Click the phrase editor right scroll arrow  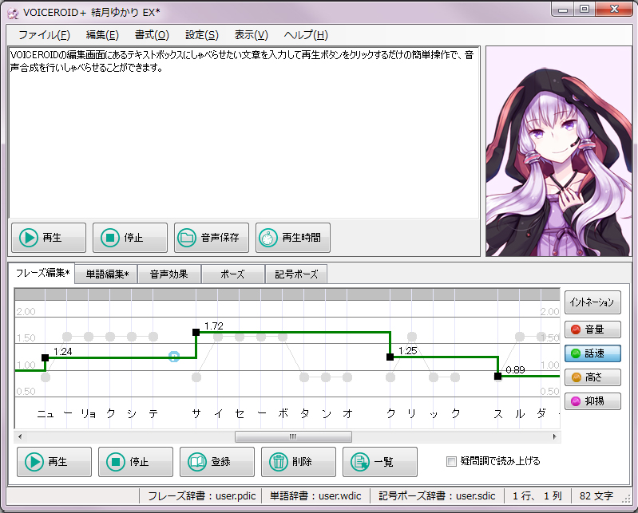click(555, 436)
